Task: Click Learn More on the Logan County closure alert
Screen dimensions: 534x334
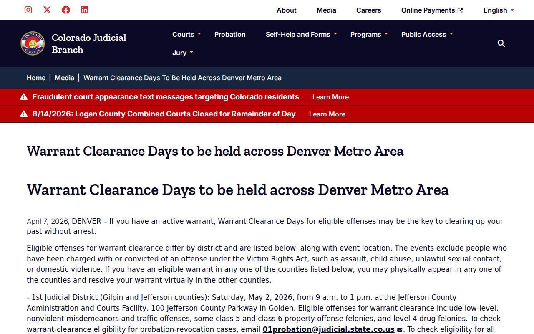Action: [327, 114]
